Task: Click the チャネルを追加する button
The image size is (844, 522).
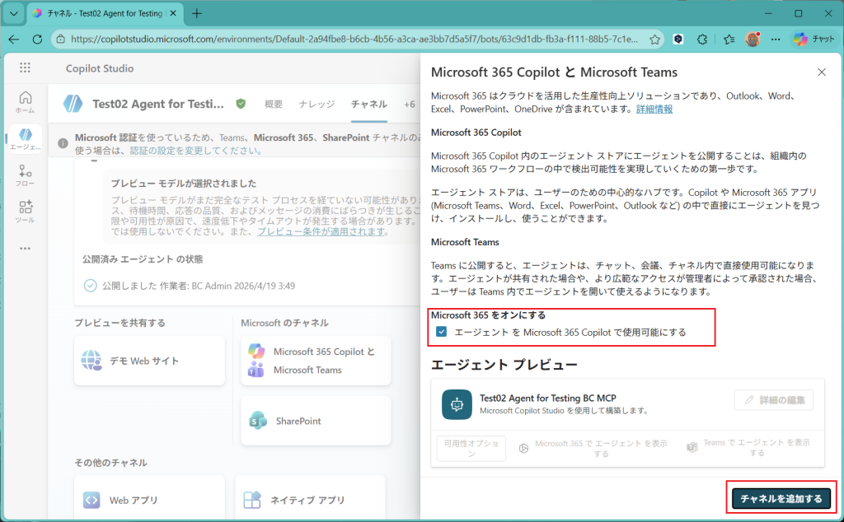Action: point(780,499)
